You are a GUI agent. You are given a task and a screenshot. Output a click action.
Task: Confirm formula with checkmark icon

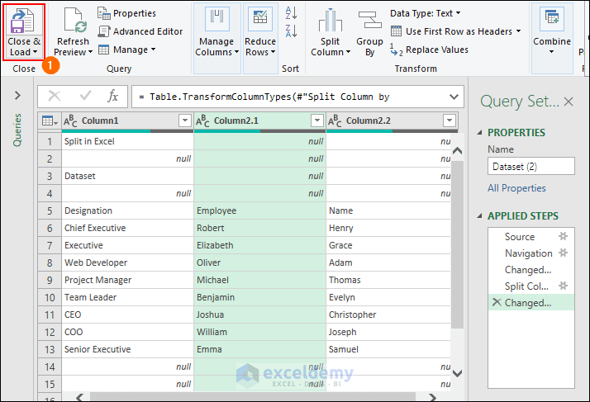[85, 97]
